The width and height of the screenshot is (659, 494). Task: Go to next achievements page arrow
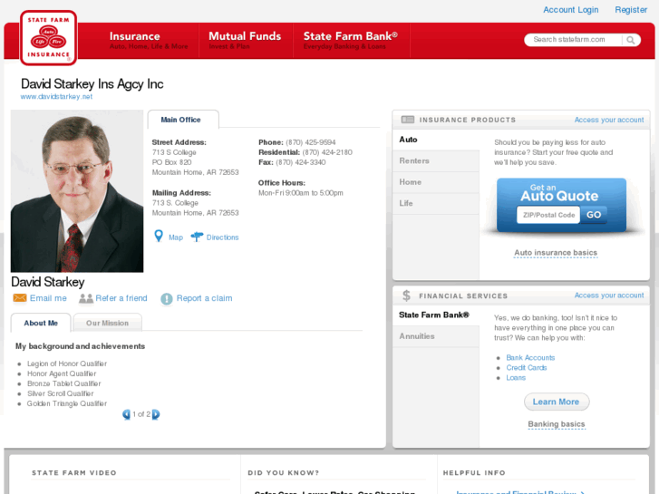(156, 414)
